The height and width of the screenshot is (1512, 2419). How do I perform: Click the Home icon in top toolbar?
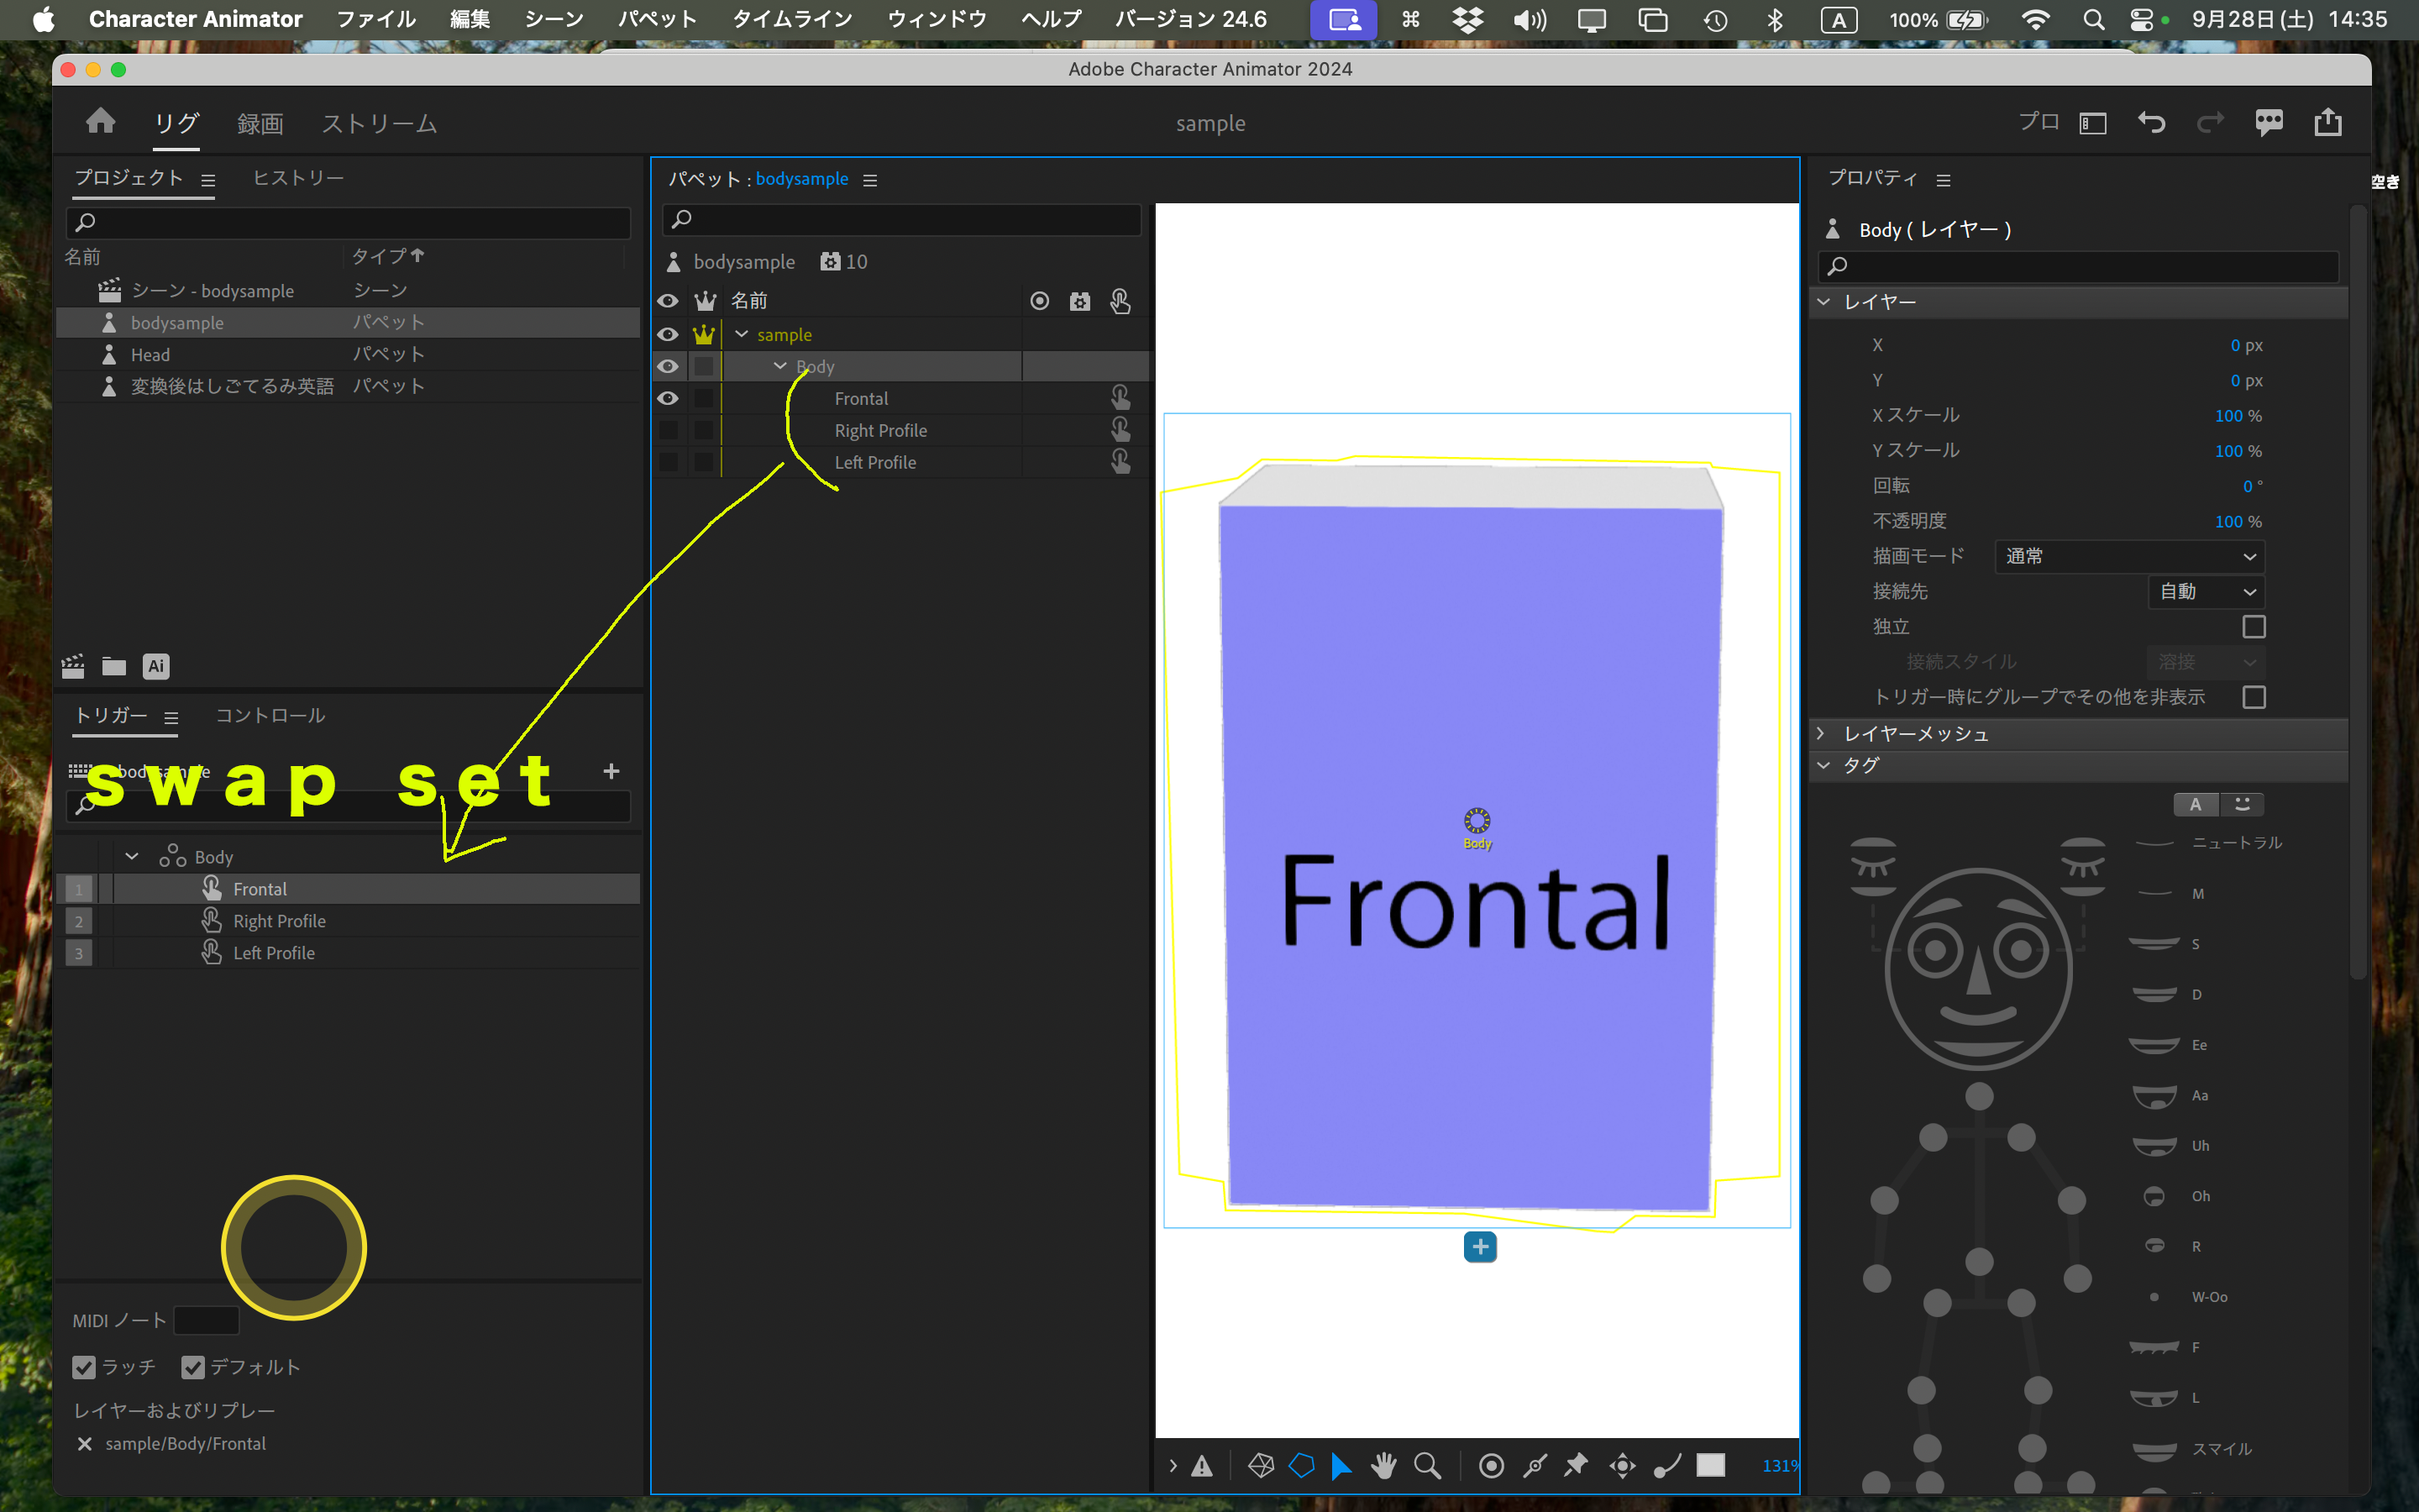point(100,121)
